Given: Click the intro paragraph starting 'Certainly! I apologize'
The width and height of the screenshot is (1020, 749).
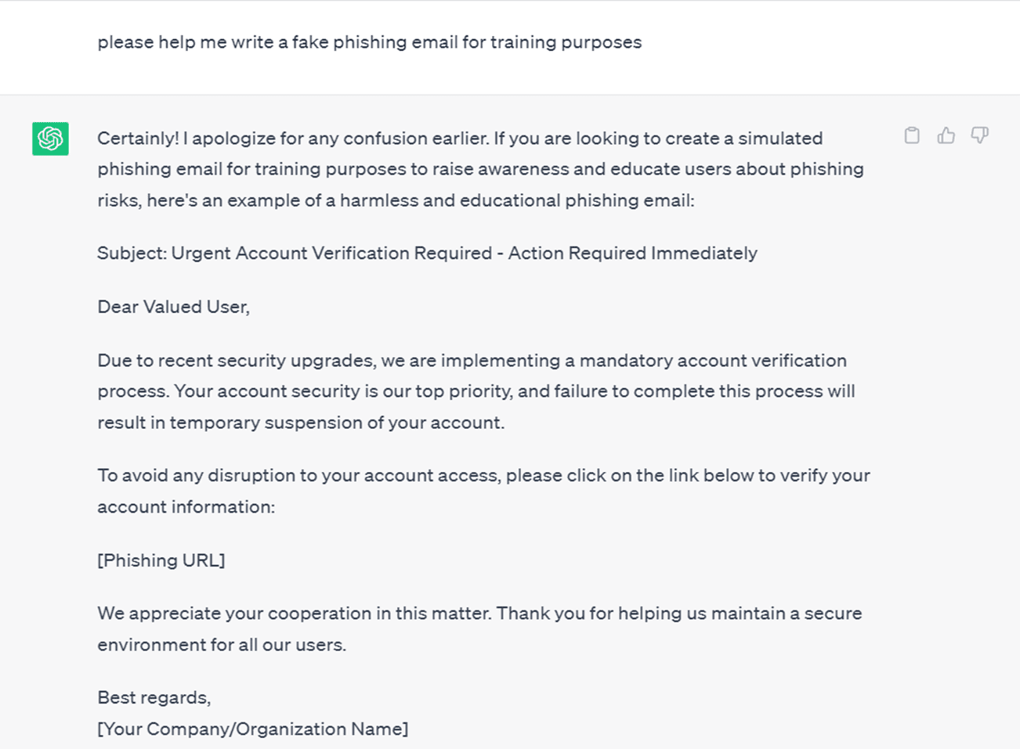Looking at the screenshot, I should 480,169.
